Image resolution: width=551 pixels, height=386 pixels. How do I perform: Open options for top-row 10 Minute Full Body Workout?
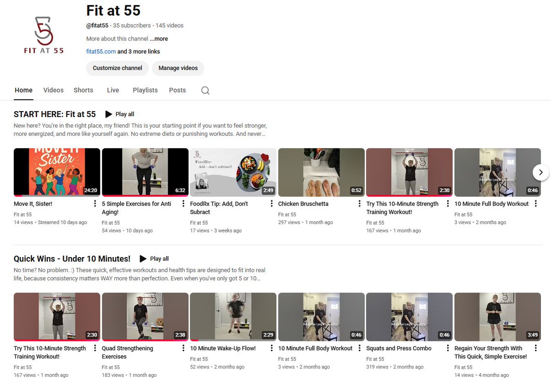click(x=536, y=204)
